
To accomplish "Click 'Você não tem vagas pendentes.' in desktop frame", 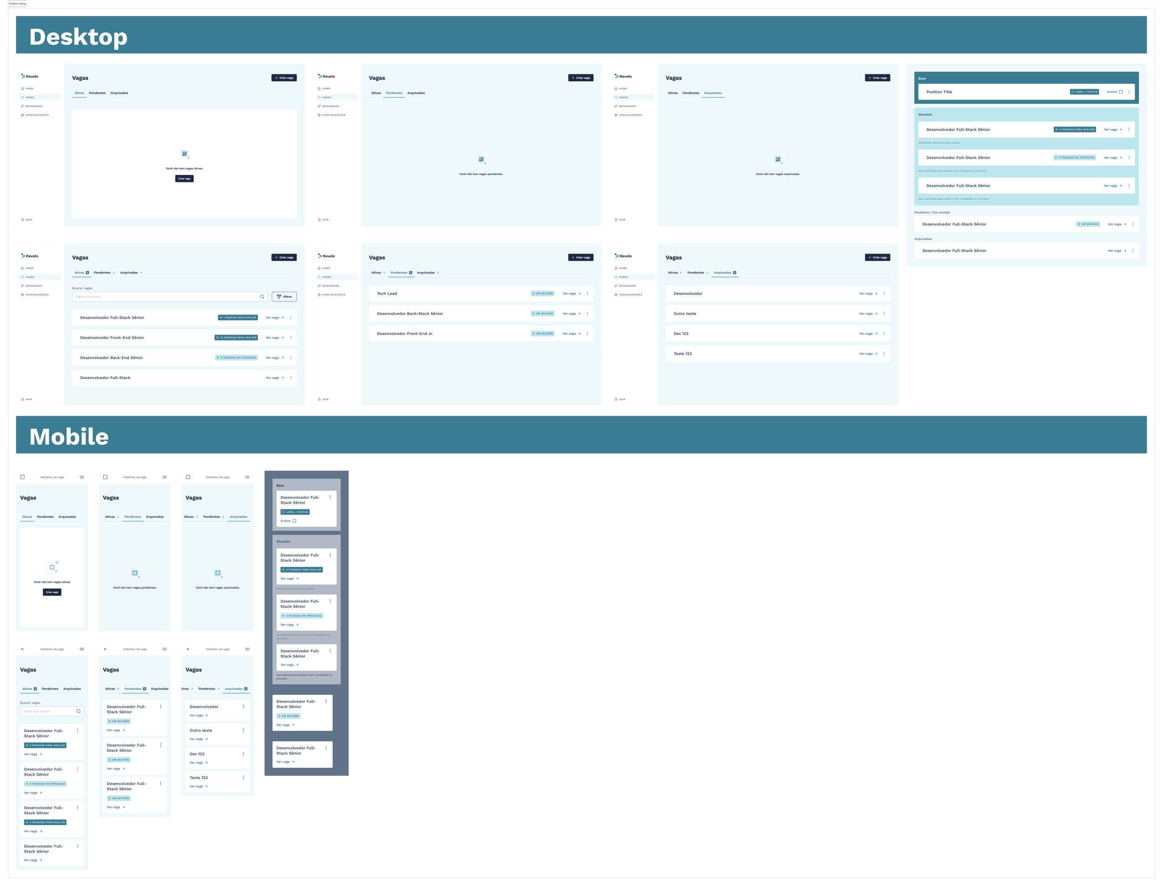I will [481, 173].
